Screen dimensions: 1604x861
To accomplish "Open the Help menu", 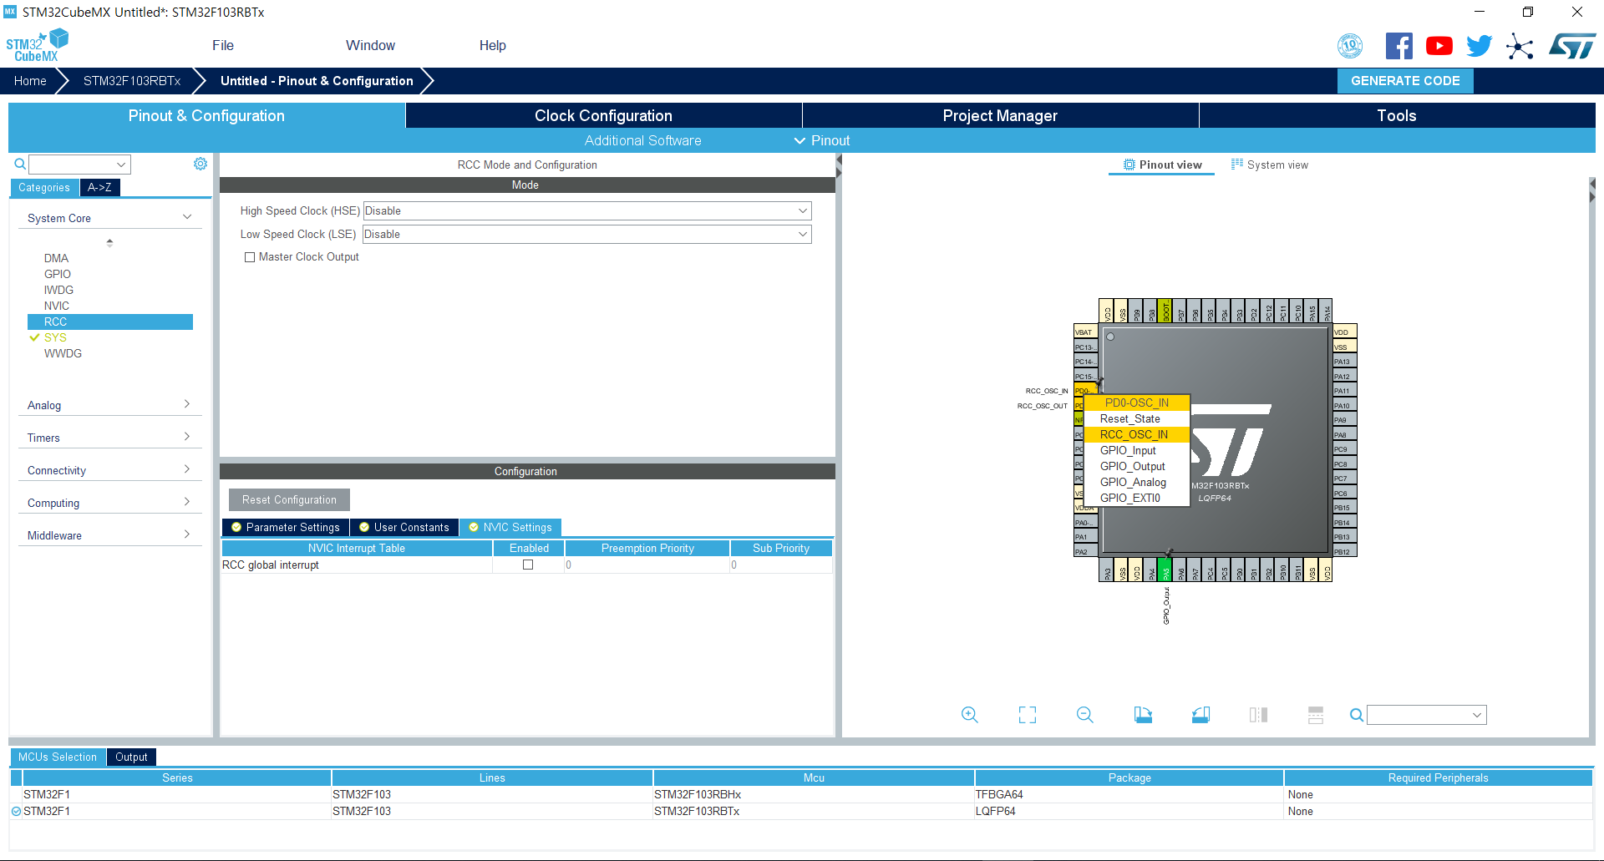I will click(493, 45).
